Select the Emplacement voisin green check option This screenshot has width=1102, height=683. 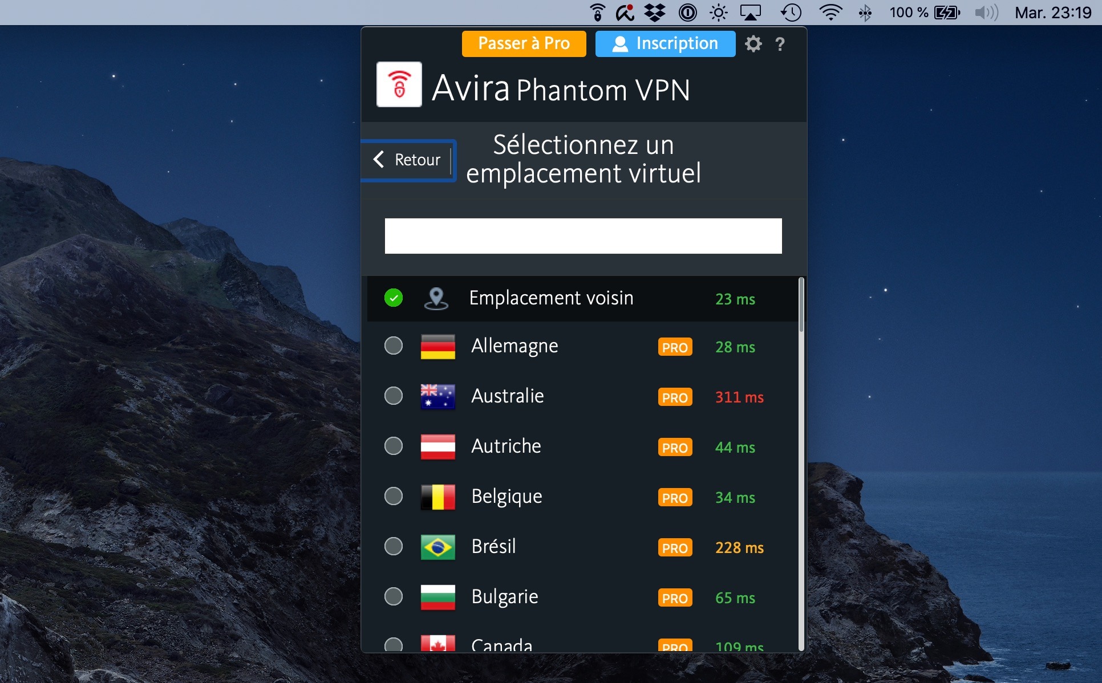394,298
